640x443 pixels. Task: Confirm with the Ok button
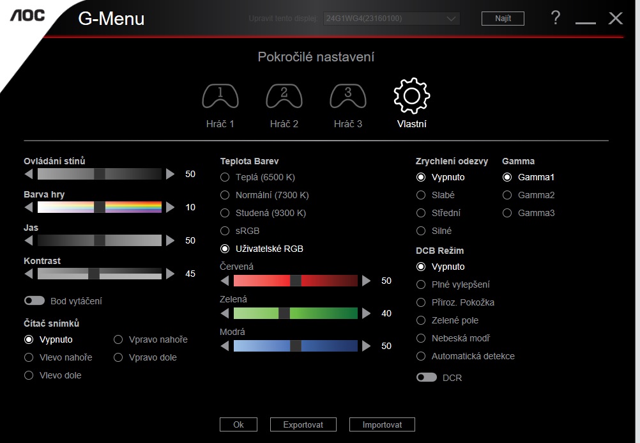pos(238,424)
